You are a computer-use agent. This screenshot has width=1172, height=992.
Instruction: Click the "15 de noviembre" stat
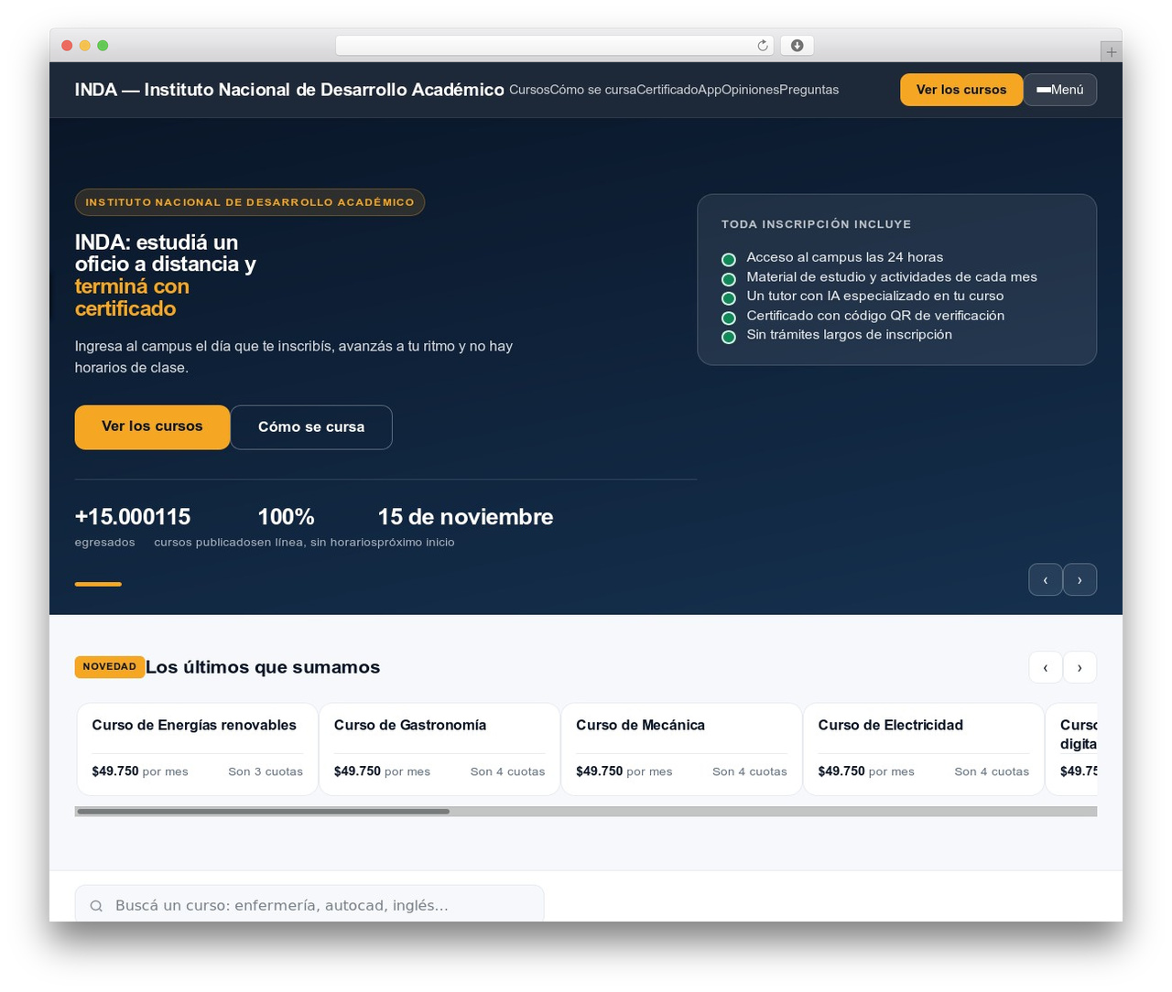click(465, 527)
